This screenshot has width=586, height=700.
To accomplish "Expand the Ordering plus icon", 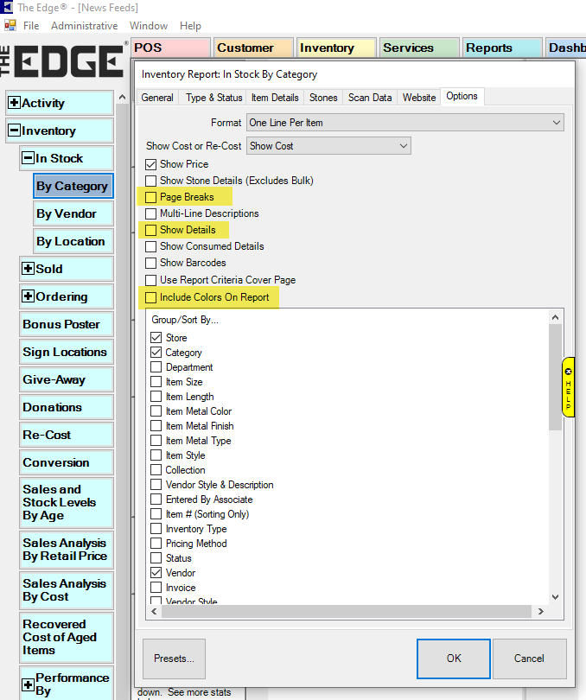I will click(x=28, y=297).
